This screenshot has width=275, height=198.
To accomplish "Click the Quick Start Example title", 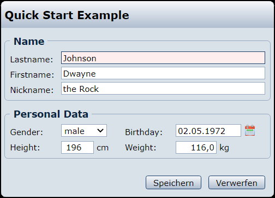I will pos(67,15).
